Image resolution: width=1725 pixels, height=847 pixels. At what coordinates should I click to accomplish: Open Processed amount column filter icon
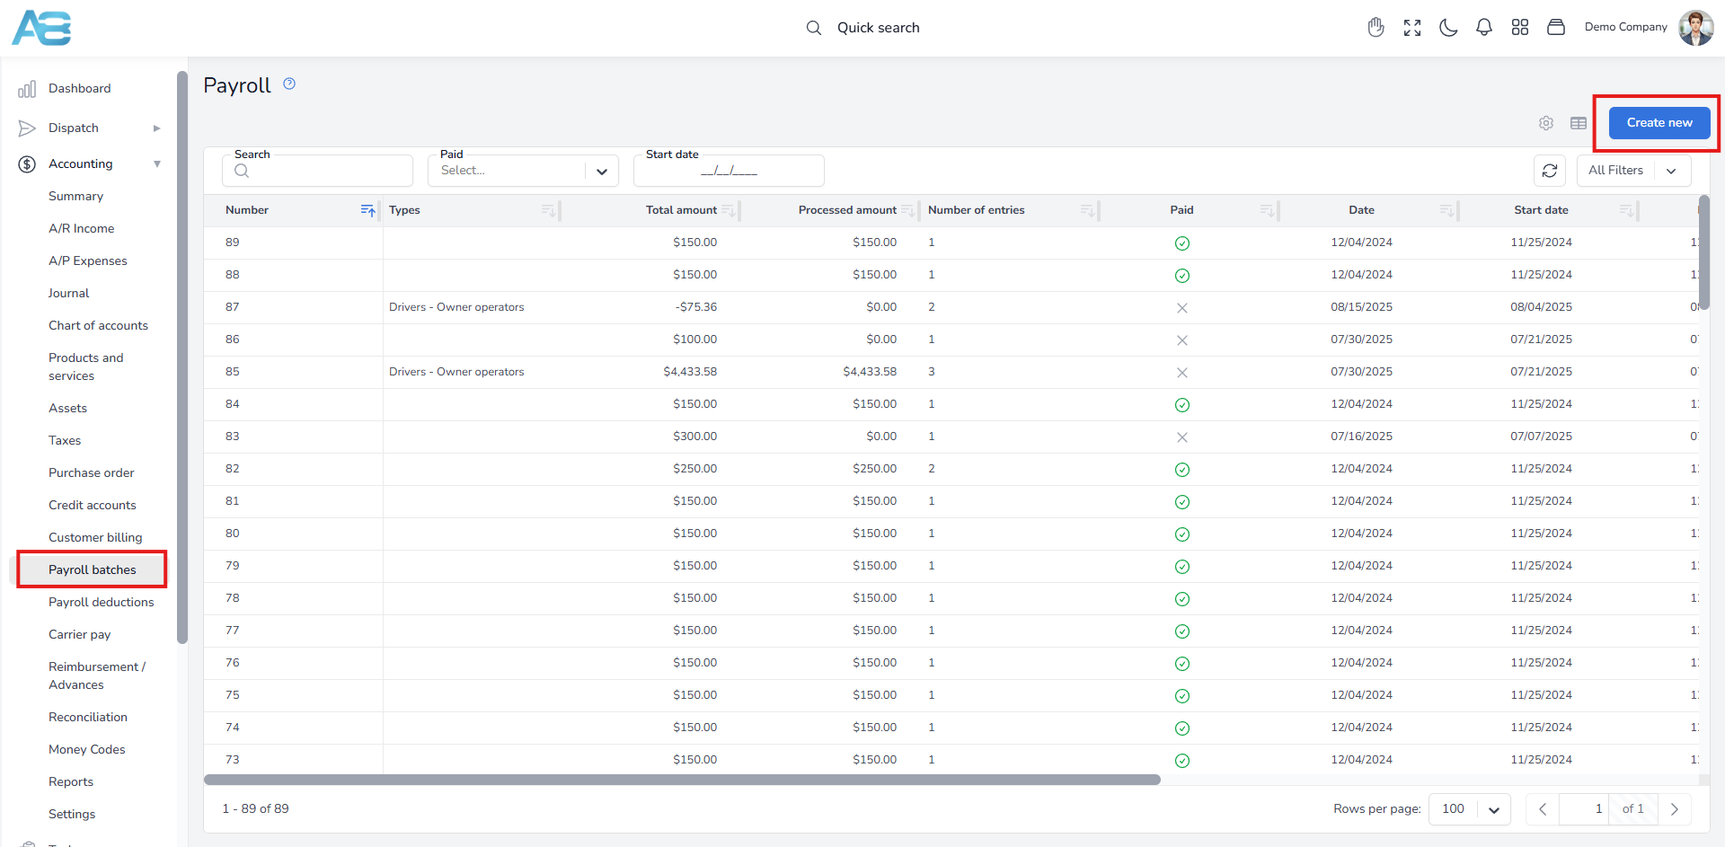click(x=907, y=210)
